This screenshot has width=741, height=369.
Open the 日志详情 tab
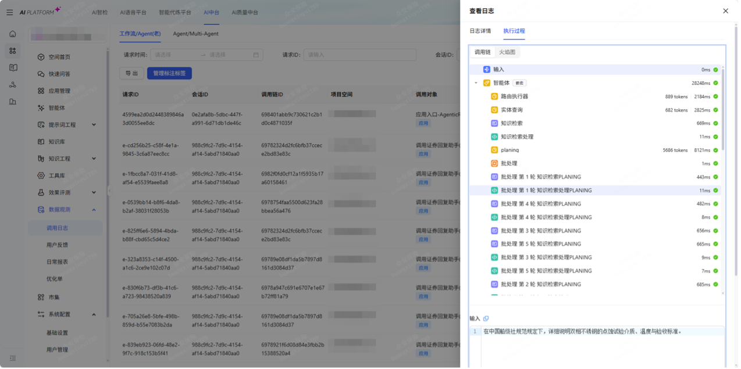(x=480, y=31)
